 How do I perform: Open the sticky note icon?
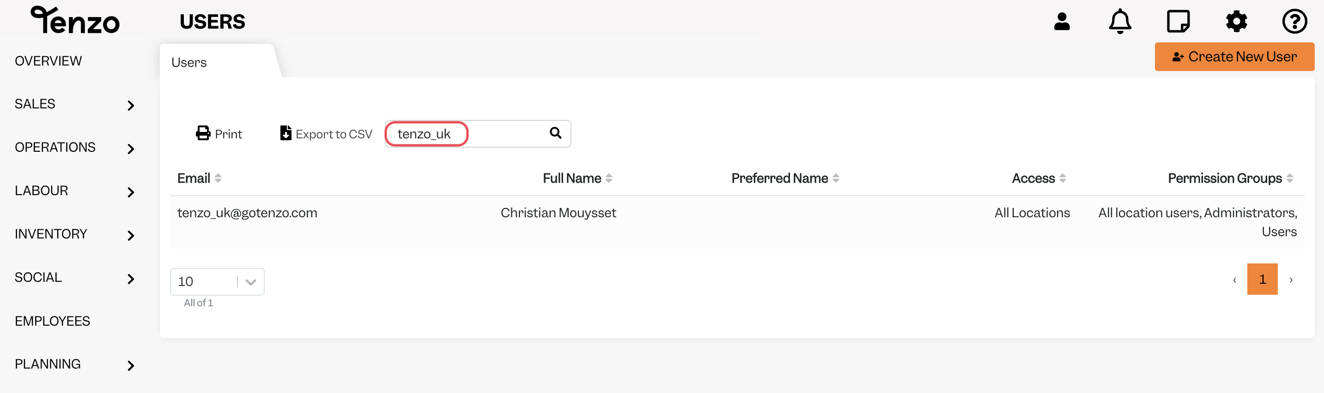1178,22
